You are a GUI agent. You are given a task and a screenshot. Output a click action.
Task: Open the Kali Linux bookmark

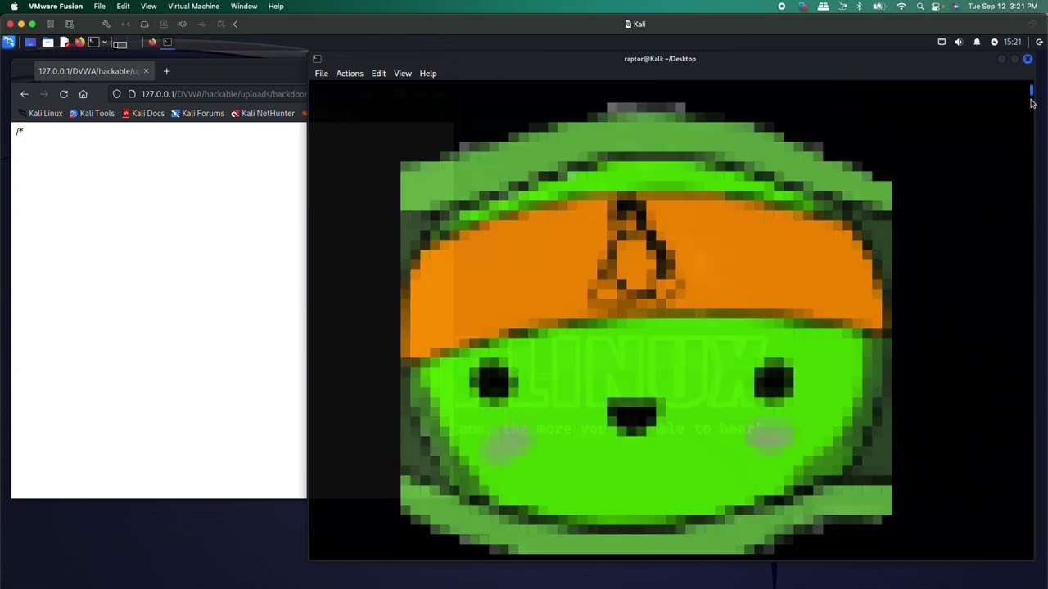point(40,114)
